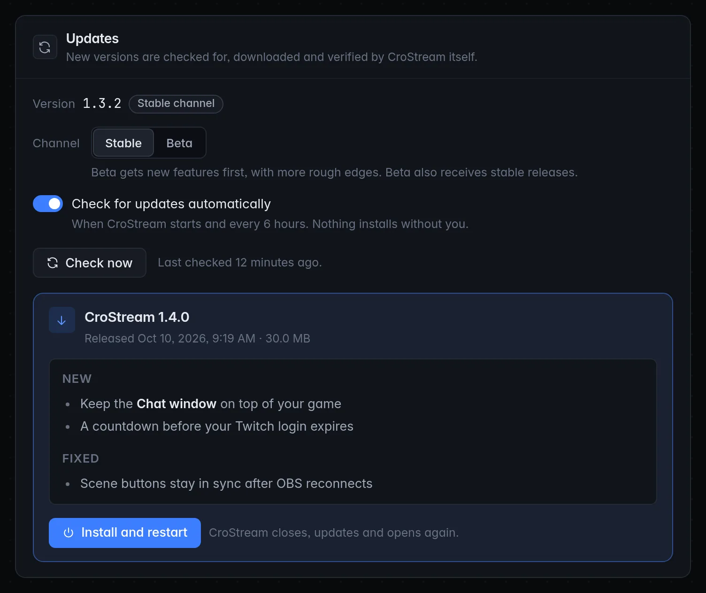Click the Check now button
The height and width of the screenshot is (593, 706).
tap(90, 263)
